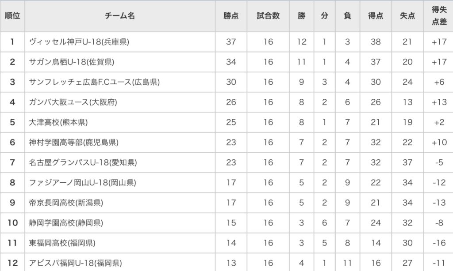This screenshot has width=453, height=271.
Task: Click the rank 1 cell
Action: point(12,42)
